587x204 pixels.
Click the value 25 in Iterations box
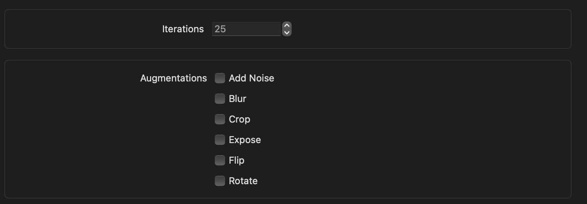(x=220, y=29)
